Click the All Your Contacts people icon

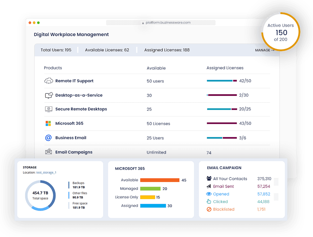point(209,179)
